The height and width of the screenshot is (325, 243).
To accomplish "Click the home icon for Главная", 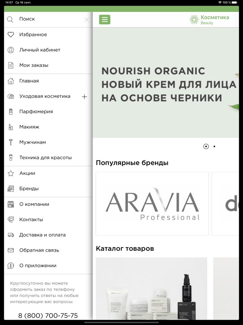I will tap(11, 81).
